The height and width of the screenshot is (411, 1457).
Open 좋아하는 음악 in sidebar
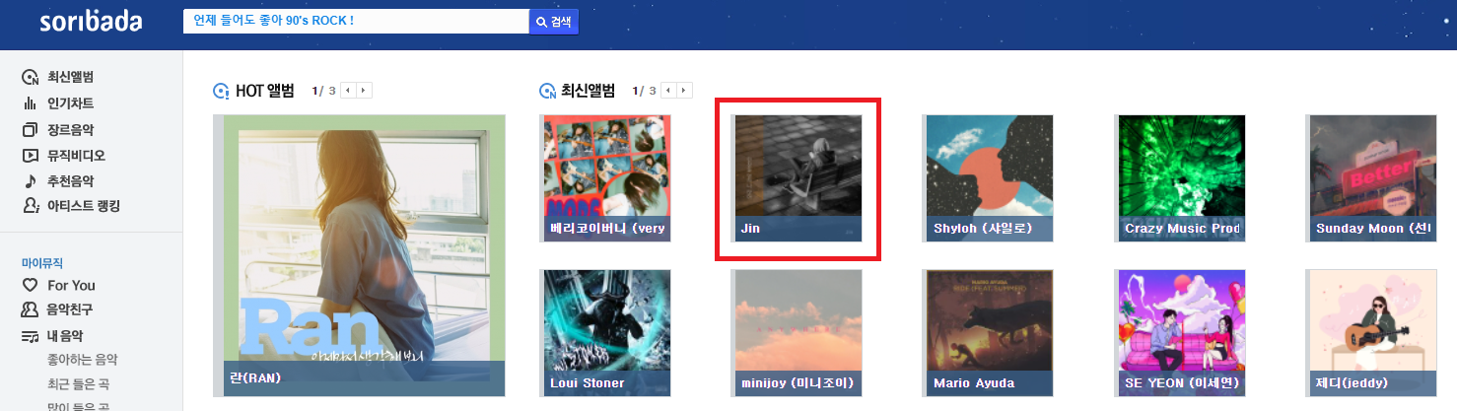pos(83,360)
